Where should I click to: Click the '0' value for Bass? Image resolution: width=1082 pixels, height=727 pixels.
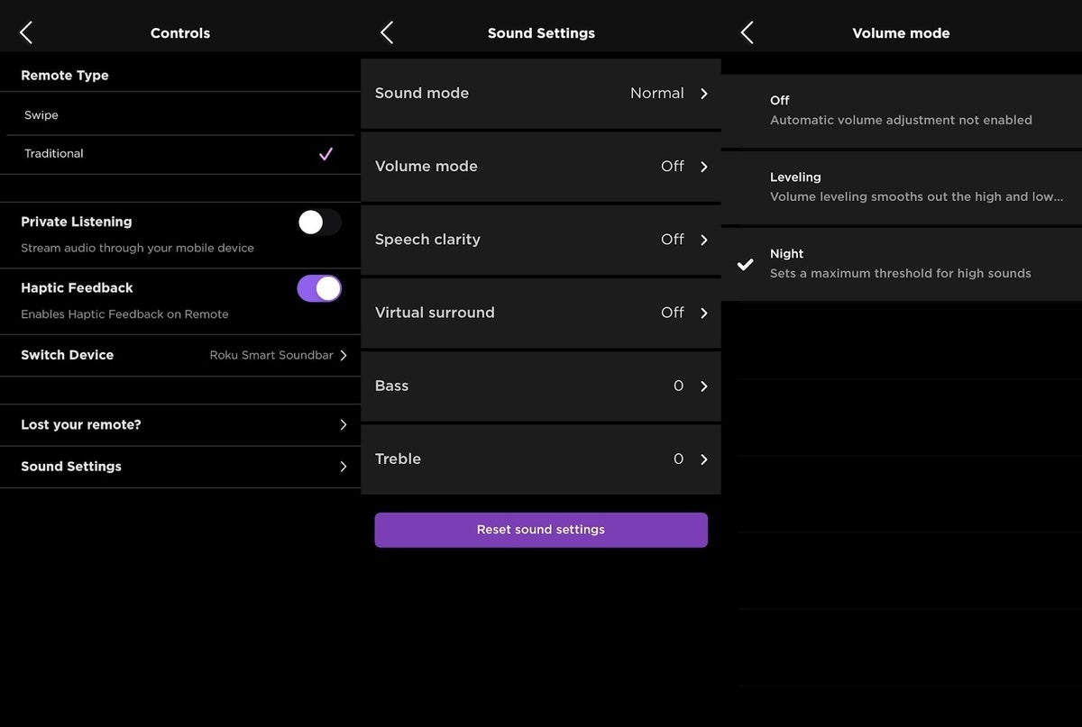click(679, 386)
